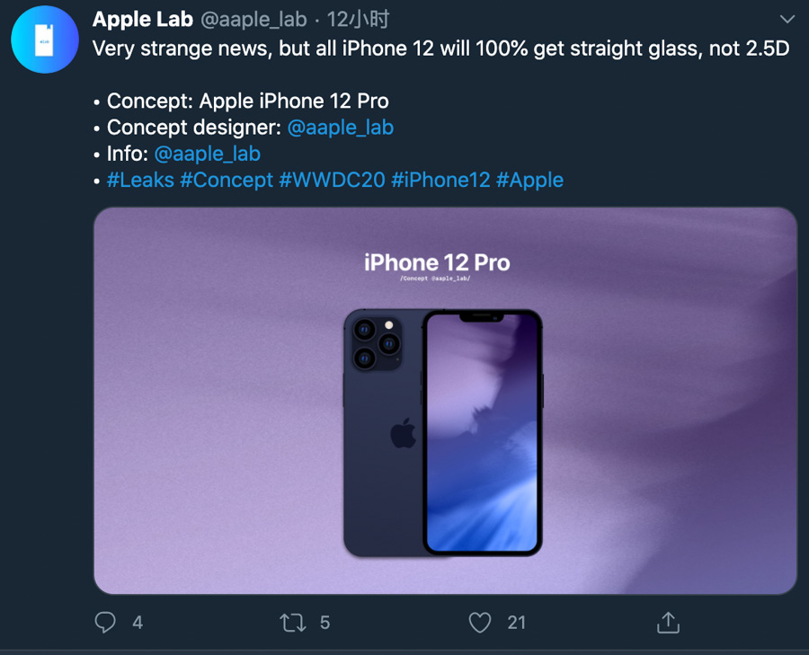Like the tweet via the heart icon
The image size is (809, 655).
click(482, 622)
